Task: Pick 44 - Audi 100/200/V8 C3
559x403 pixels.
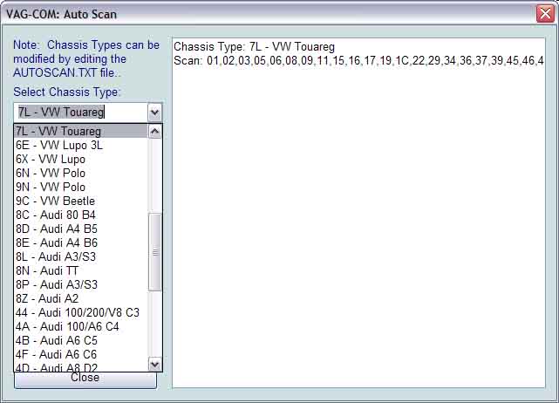Action: 81,313
